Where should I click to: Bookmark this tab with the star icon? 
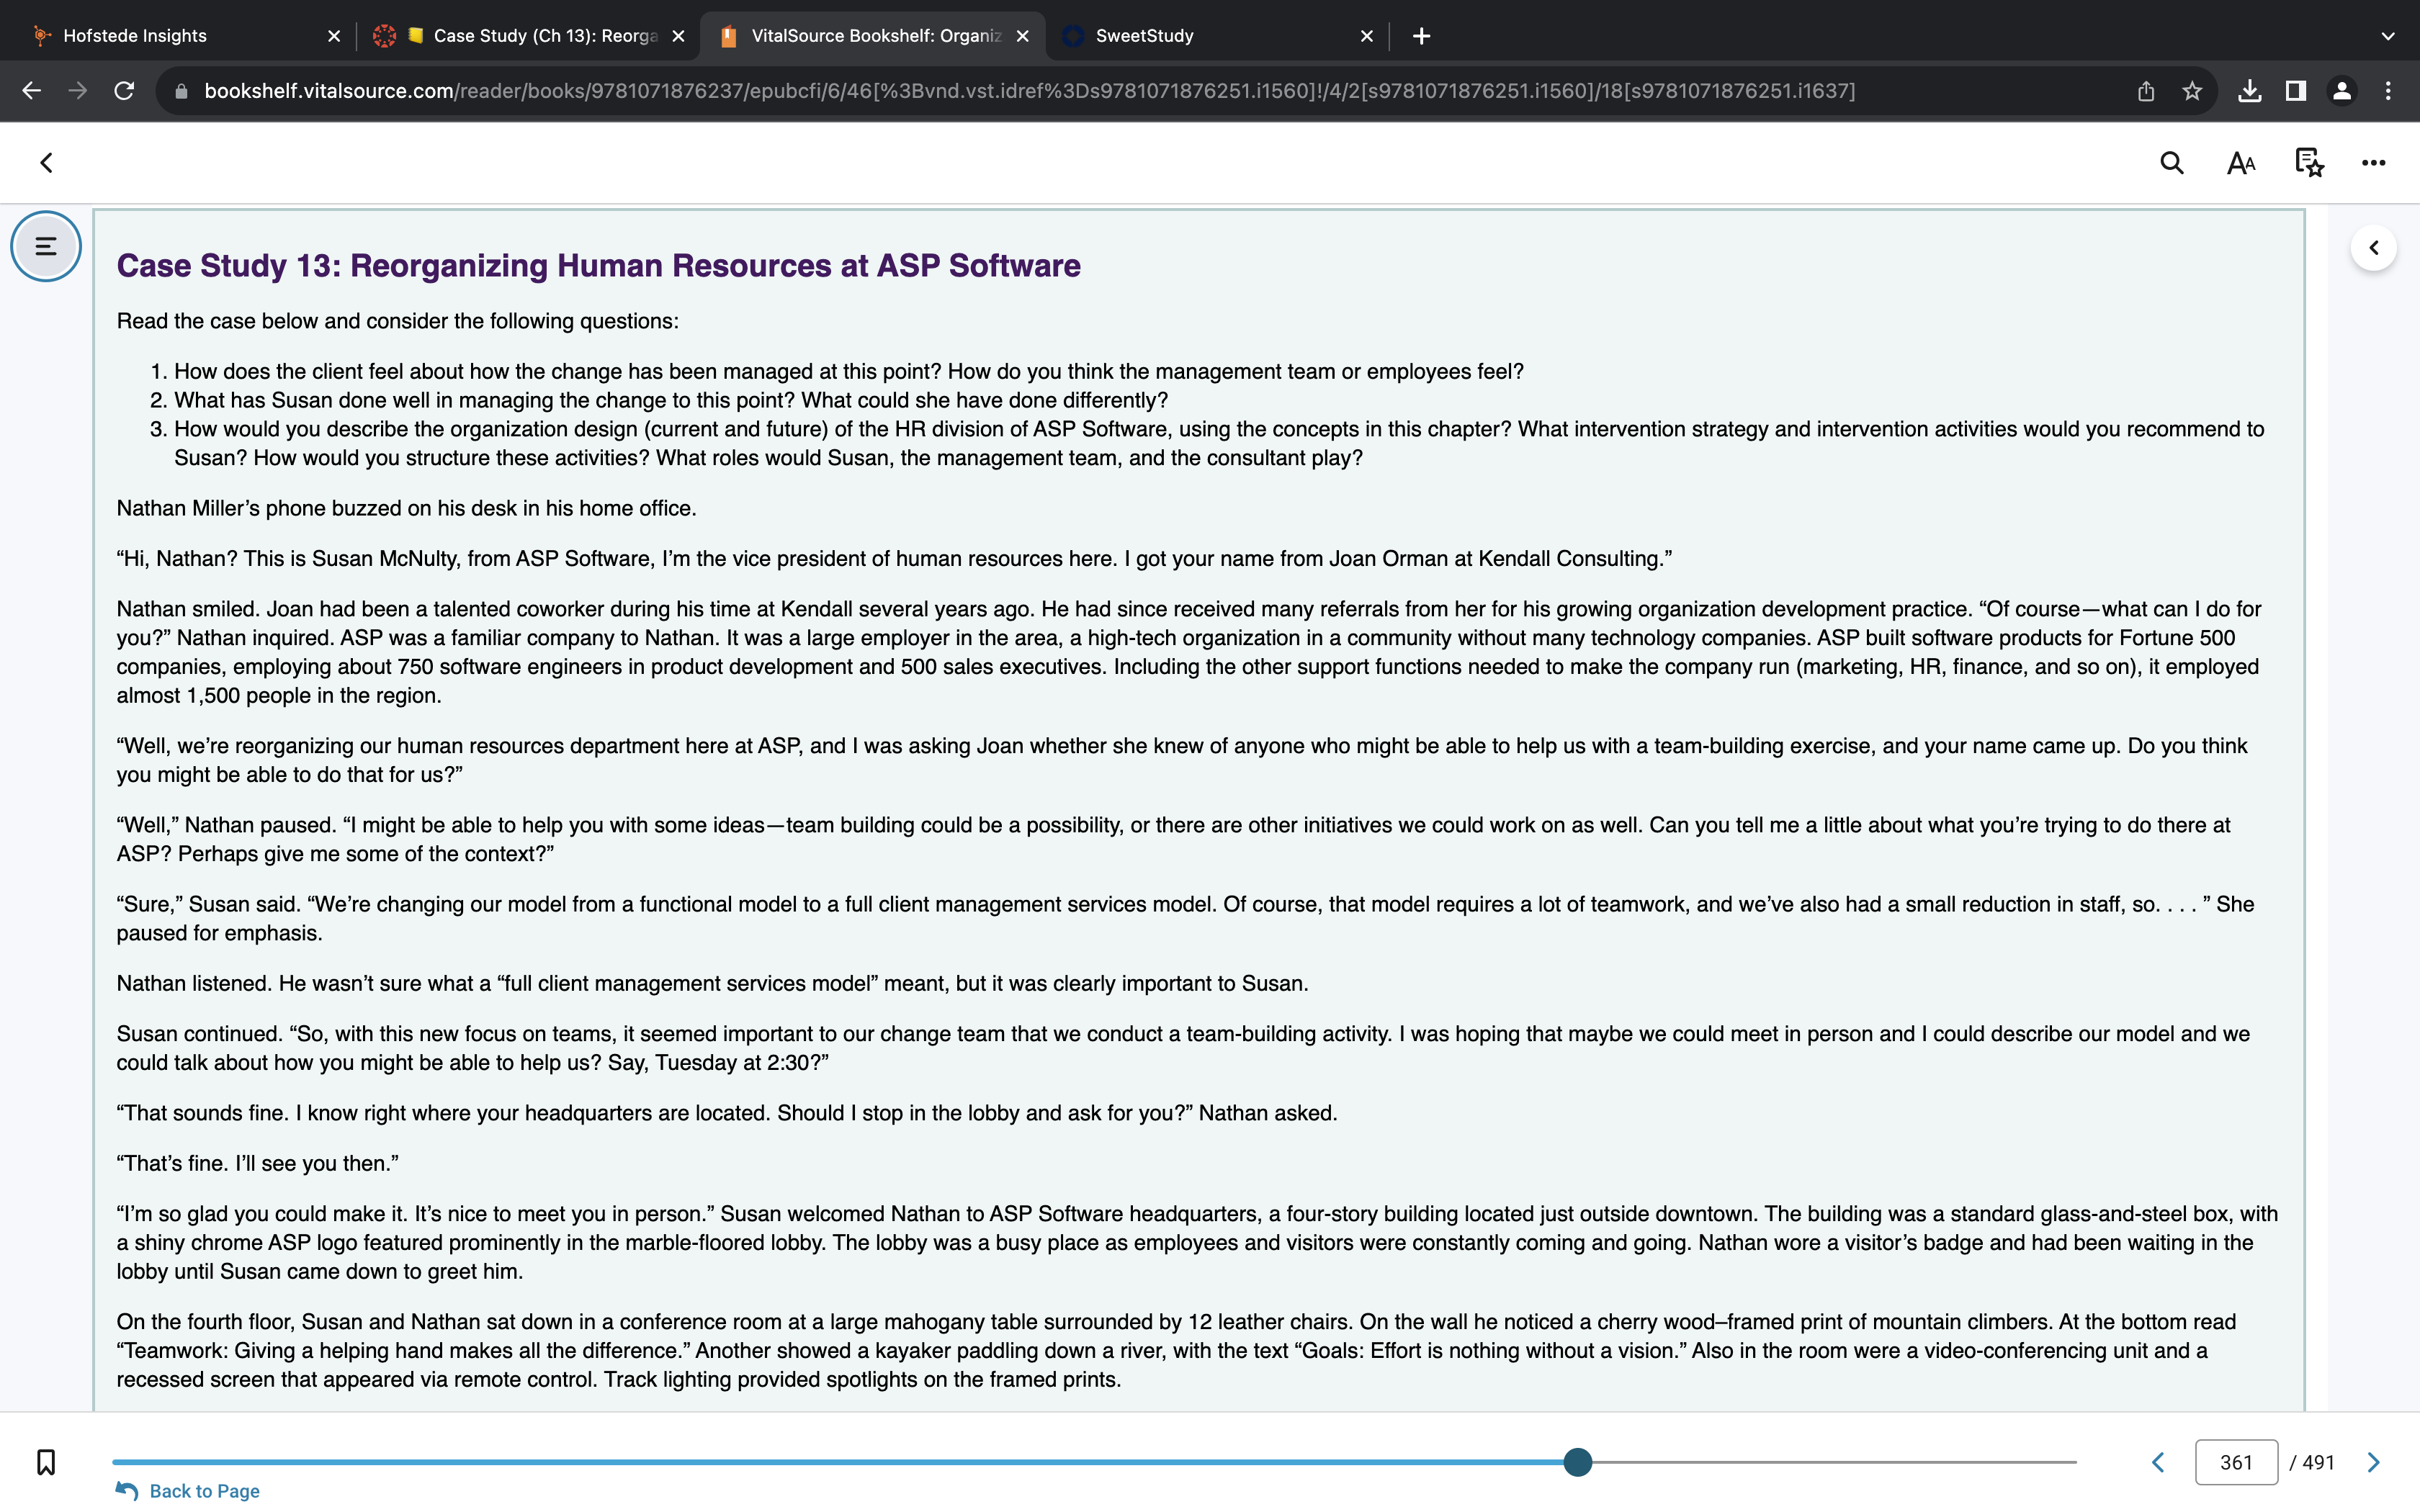[x=2192, y=91]
